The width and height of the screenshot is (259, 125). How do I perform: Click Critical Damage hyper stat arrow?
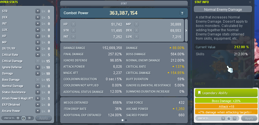coord(38,61)
